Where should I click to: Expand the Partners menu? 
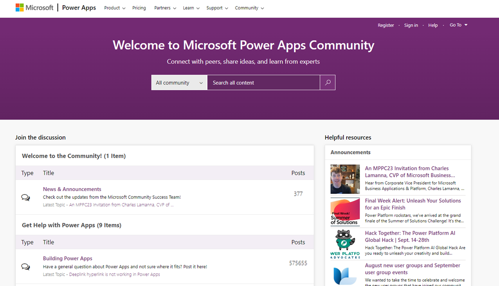[165, 8]
